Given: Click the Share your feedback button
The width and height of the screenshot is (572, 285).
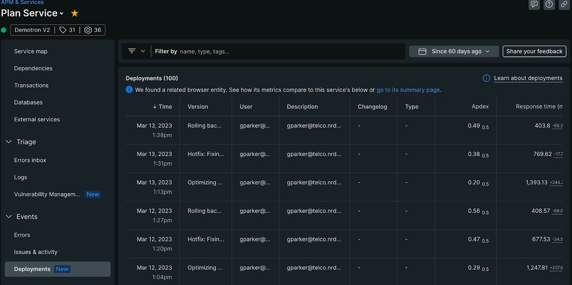Looking at the screenshot, I should pos(534,51).
